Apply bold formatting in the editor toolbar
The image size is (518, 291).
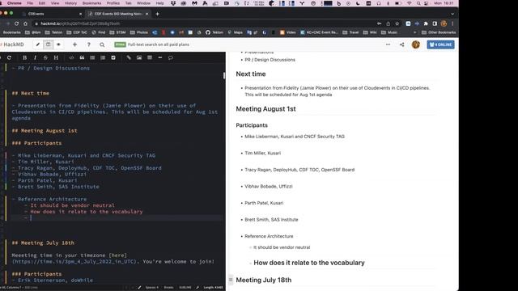[x=25, y=57]
